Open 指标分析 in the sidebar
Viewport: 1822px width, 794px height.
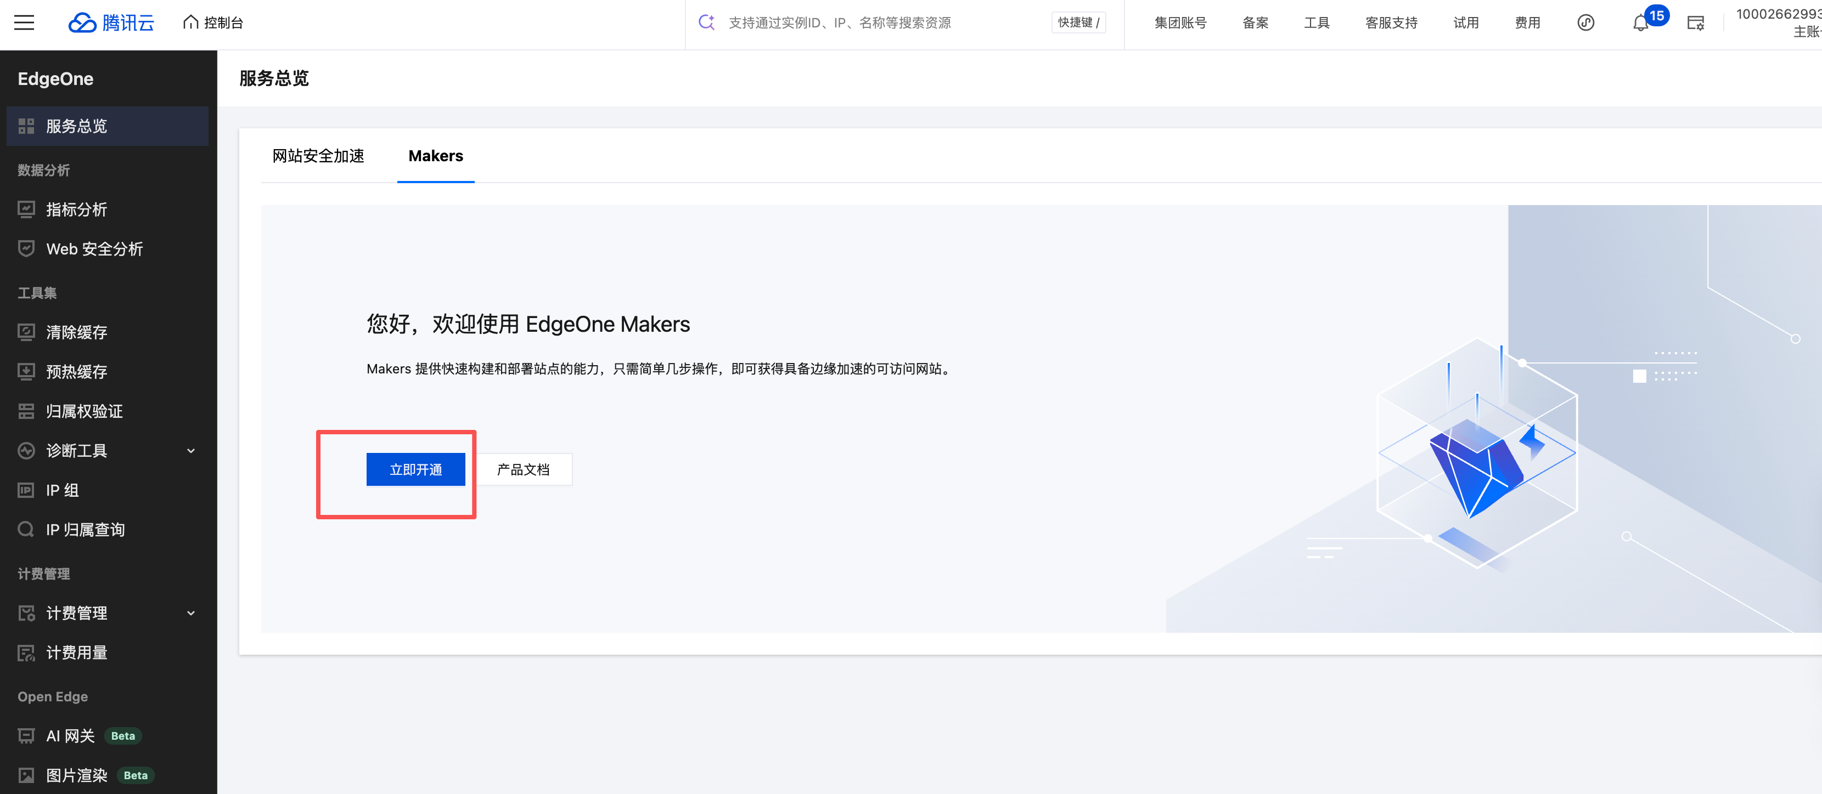tap(108, 209)
